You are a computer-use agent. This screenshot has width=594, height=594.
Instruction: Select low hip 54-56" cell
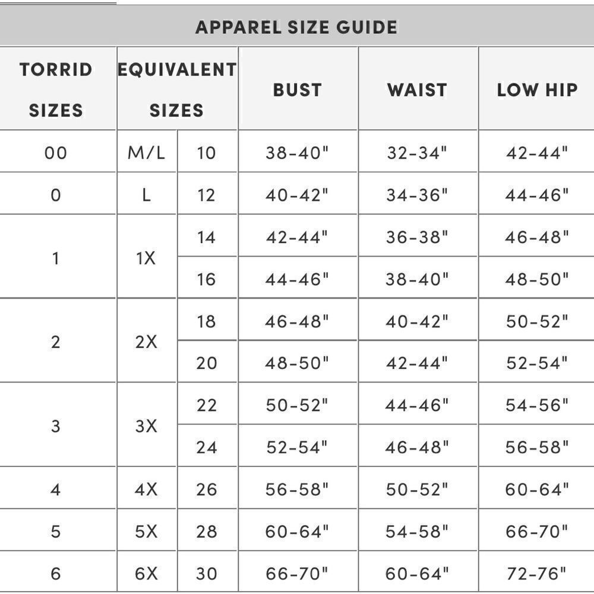pos(537,405)
